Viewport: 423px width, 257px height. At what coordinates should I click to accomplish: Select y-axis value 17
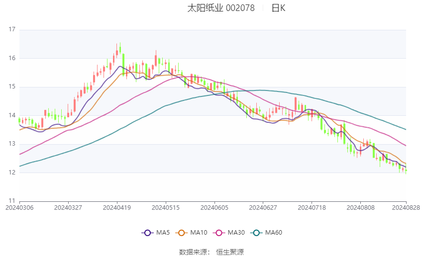pyautogui.click(x=12, y=29)
